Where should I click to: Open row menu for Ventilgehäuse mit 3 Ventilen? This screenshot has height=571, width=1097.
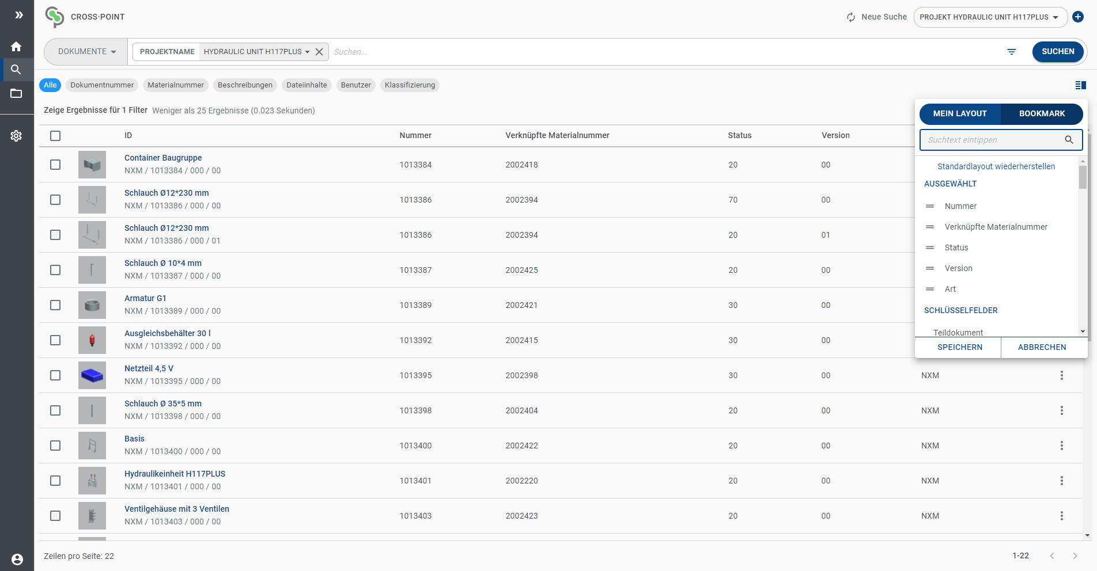pyautogui.click(x=1061, y=516)
